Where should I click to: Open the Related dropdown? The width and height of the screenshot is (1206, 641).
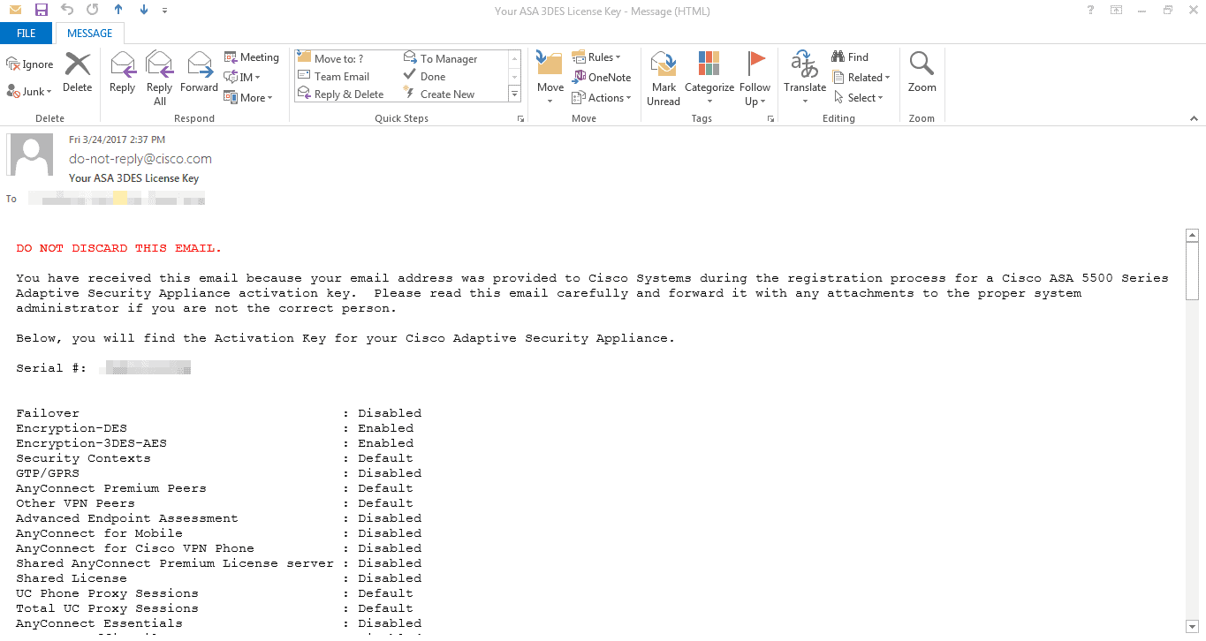(x=861, y=78)
